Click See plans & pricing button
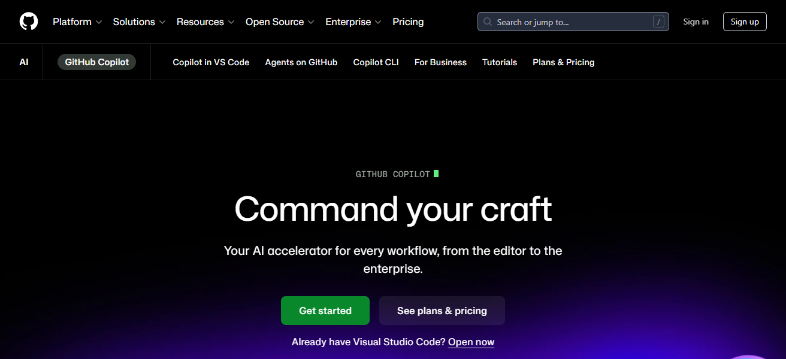786x359 pixels. [442, 311]
